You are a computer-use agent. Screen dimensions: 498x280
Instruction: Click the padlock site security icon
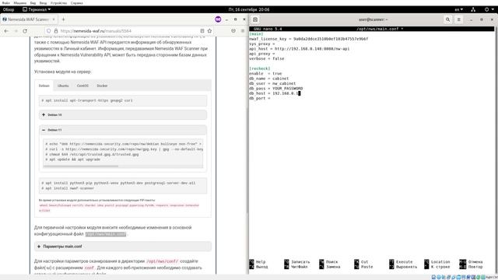(x=56, y=31)
